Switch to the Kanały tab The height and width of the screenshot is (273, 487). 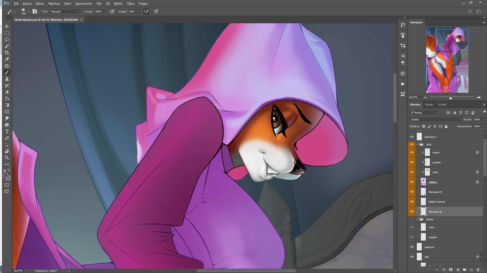[x=429, y=104]
